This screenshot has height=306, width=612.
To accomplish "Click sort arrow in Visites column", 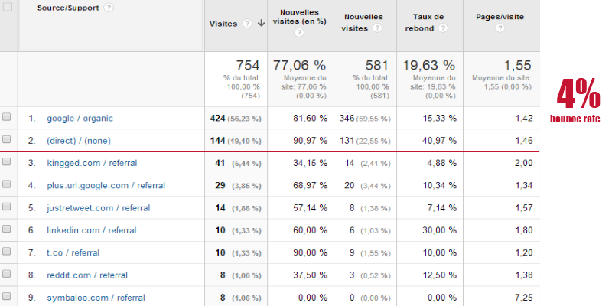I will pos(262,24).
